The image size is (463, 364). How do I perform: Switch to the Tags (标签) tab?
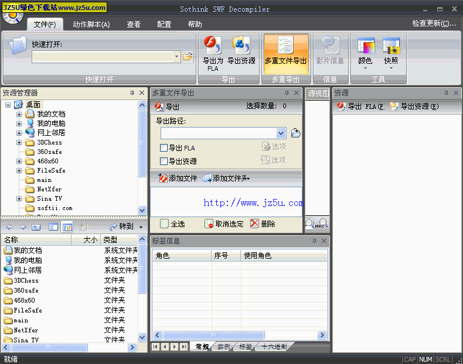[246, 346]
